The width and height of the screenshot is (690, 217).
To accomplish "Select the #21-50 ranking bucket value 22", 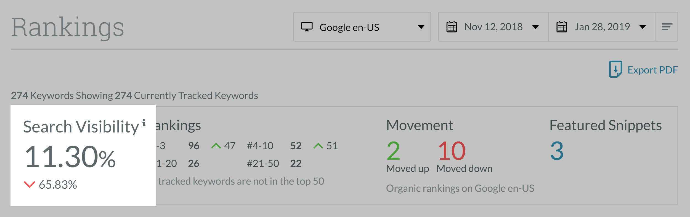I will click(296, 163).
